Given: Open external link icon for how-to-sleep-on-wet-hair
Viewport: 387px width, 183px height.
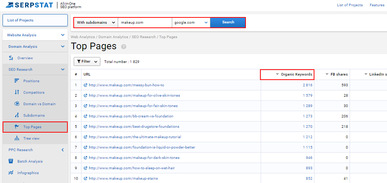Looking at the screenshot, I should [x=86, y=168].
